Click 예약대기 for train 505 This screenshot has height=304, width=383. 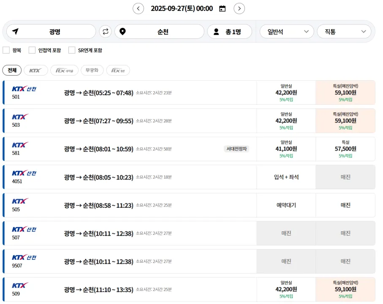[x=286, y=205]
